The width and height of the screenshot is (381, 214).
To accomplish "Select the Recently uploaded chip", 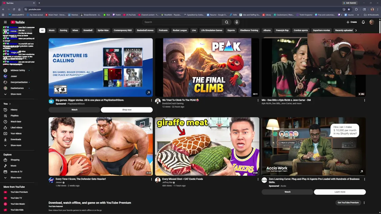I will coord(344,30).
